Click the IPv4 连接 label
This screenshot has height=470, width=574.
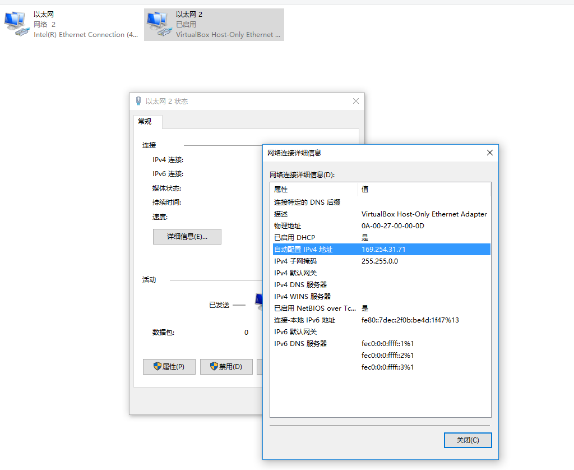(168, 160)
